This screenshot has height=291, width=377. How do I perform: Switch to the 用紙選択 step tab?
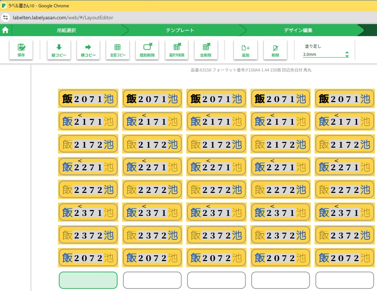[x=66, y=30]
